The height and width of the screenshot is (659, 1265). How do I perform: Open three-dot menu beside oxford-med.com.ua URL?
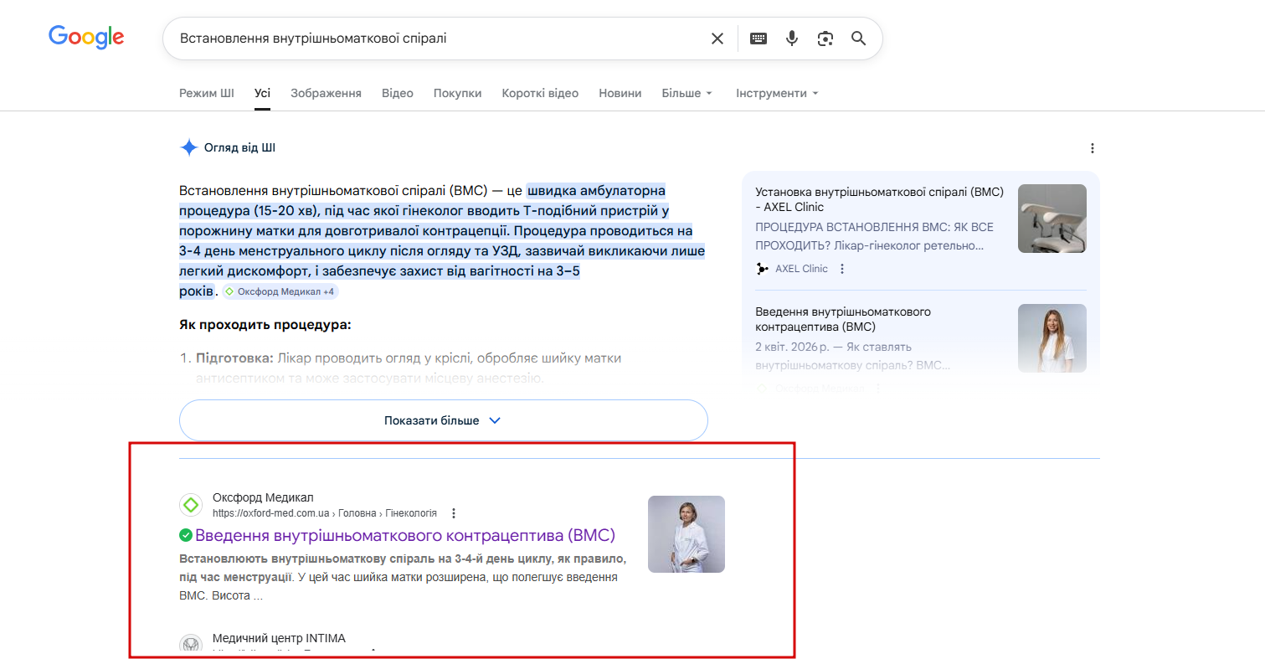454,513
